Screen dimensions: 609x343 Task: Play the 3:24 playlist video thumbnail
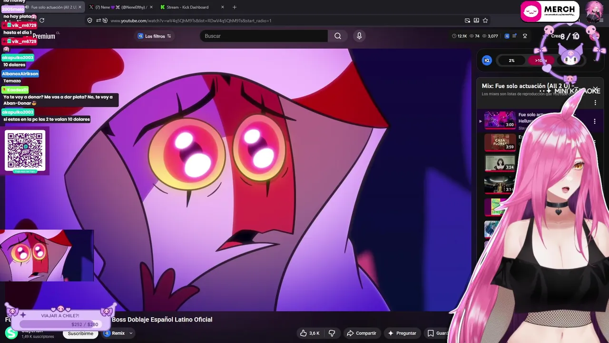(x=500, y=162)
